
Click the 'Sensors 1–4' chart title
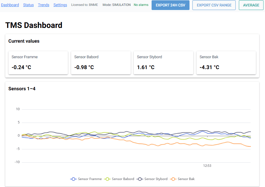tap(22, 89)
